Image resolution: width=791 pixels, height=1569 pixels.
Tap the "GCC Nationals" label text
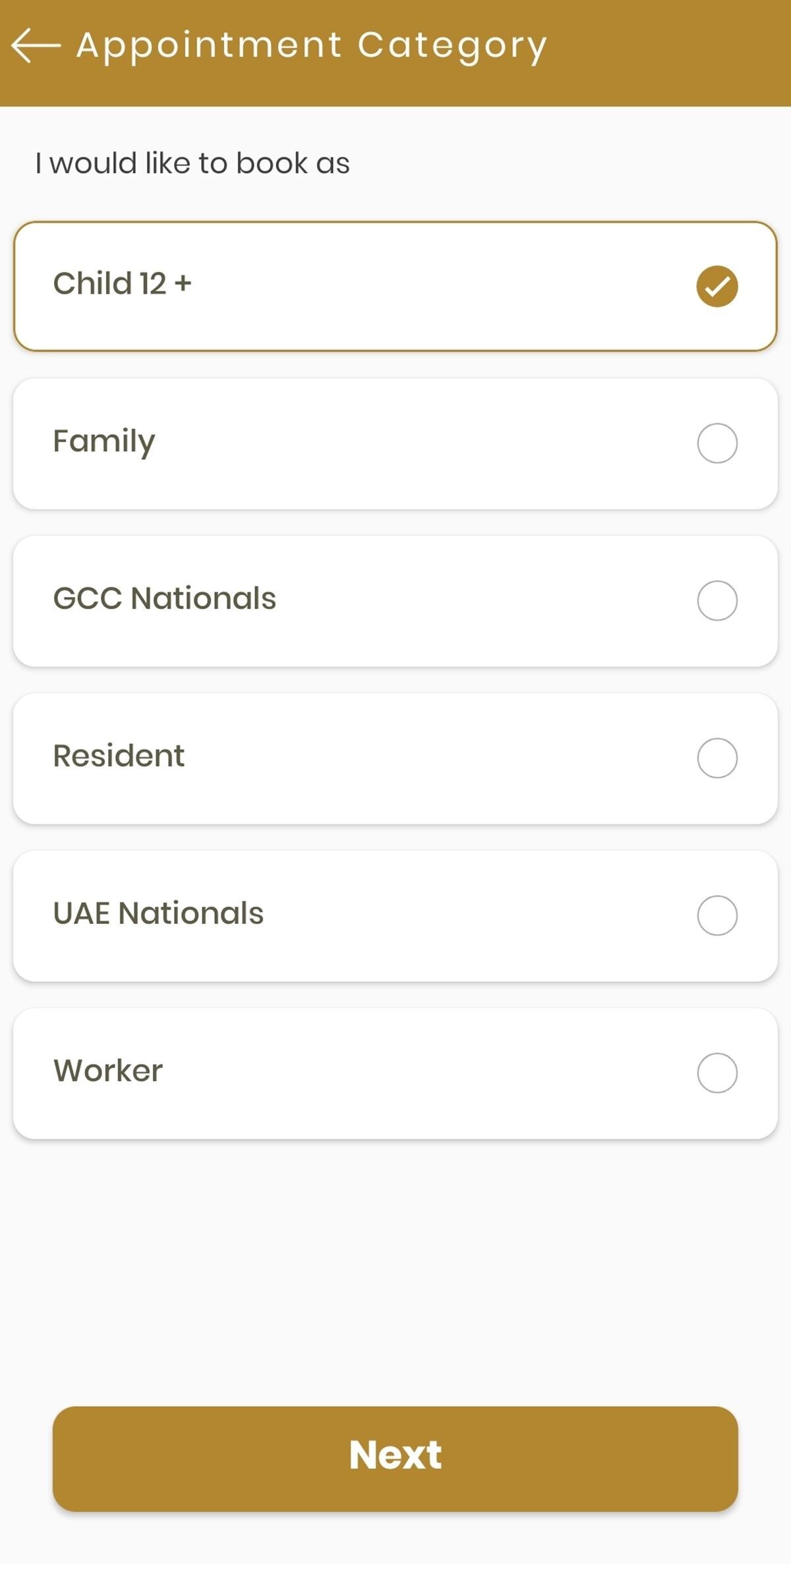(165, 598)
